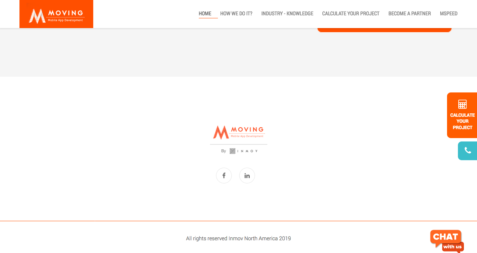Image resolution: width=477 pixels, height=253 pixels.
Task: Open 'Calculate Your Project' from top navigation
Action: coord(351,13)
